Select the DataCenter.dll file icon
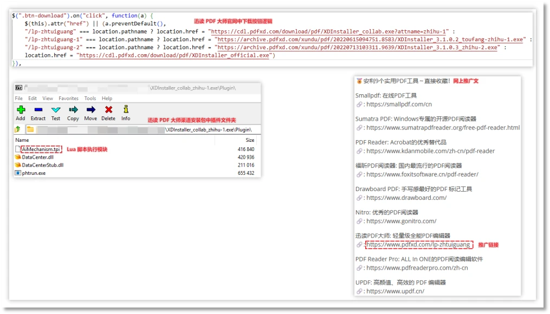550x314 pixels. (18, 157)
